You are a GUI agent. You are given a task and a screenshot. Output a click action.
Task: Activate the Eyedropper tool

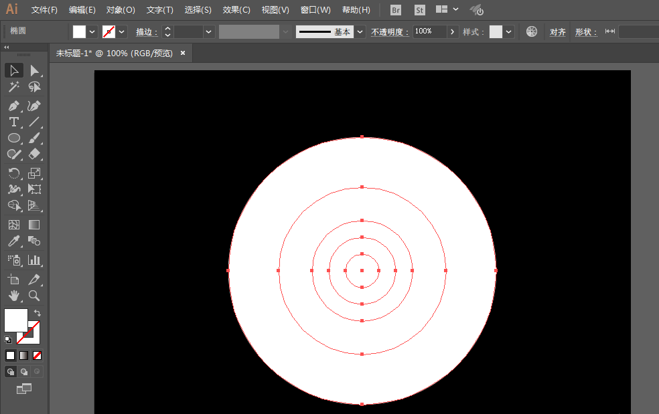(13, 241)
